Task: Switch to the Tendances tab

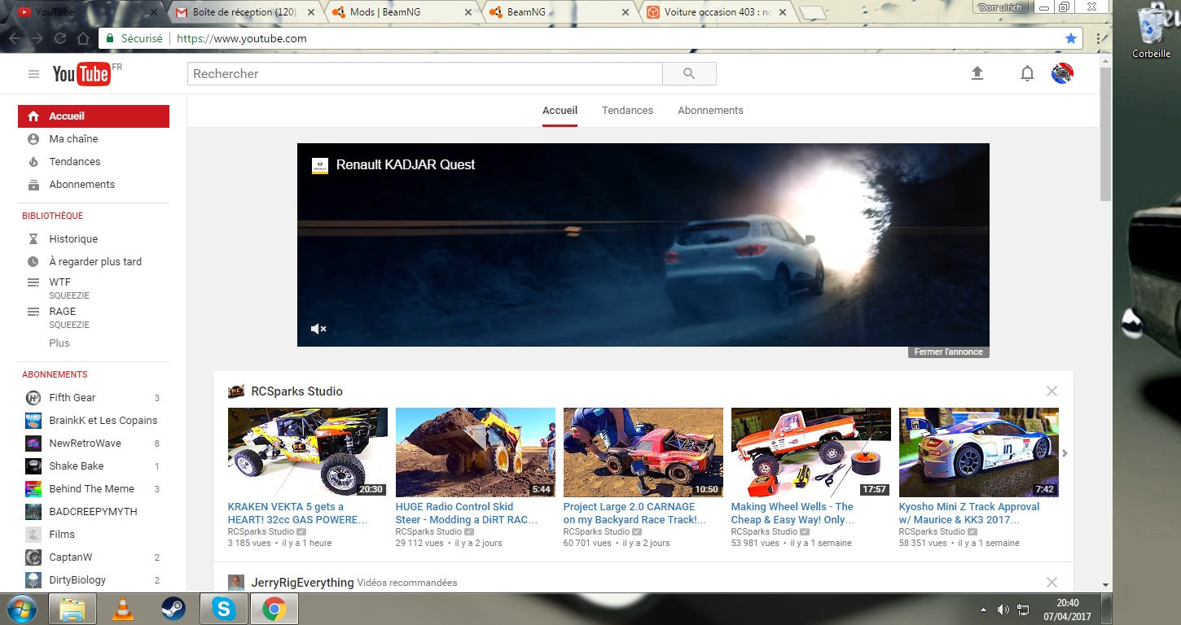Action: tap(627, 111)
